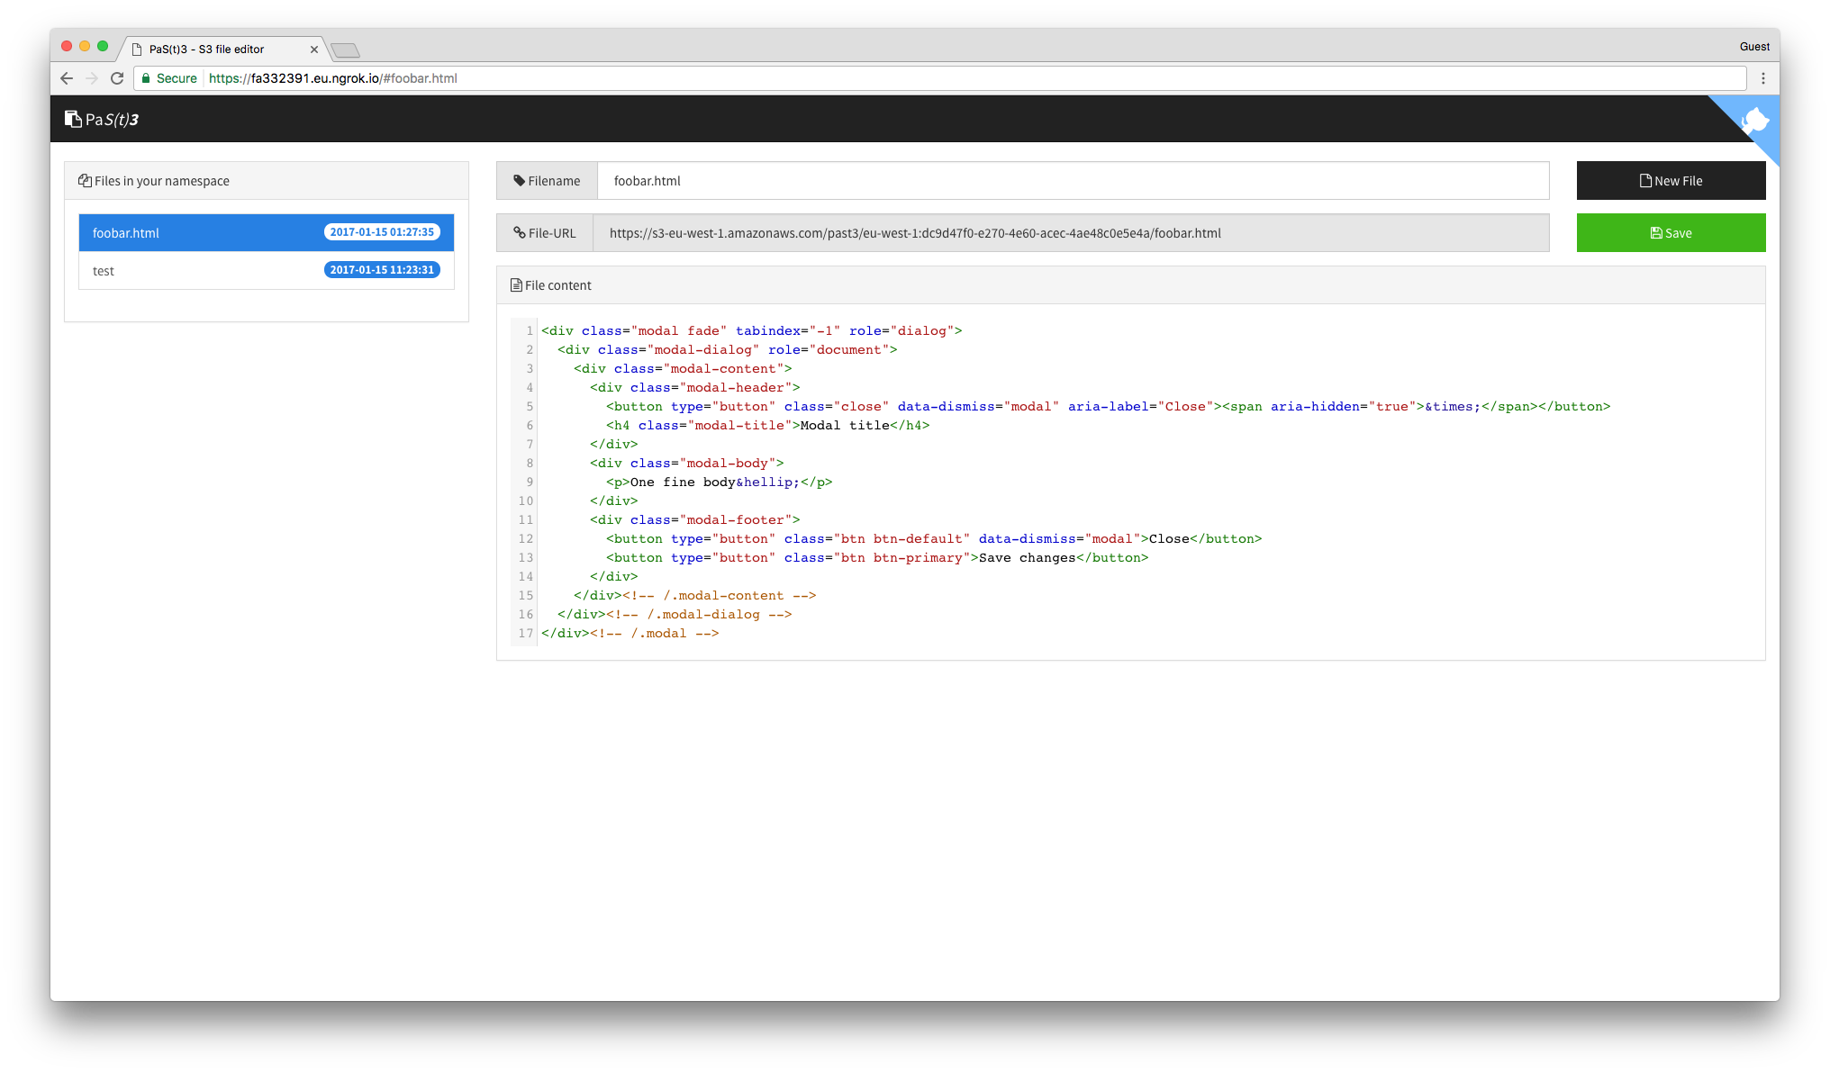This screenshot has width=1830, height=1073.
Task: Click the file content tag icon
Action: (516, 284)
